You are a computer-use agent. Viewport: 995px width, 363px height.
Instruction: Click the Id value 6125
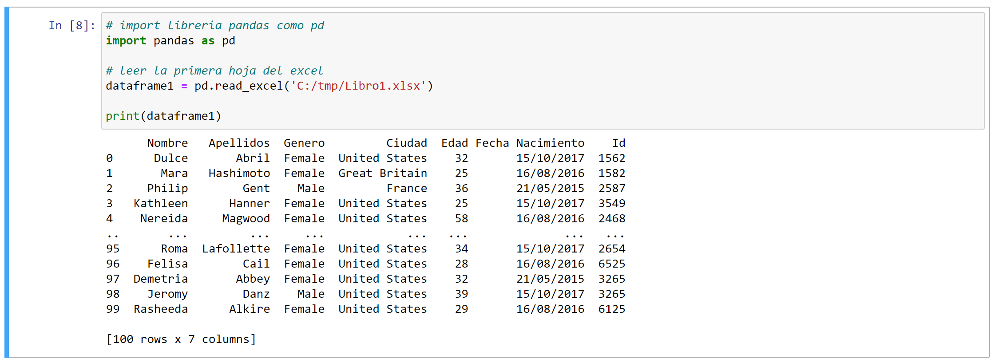612,309
